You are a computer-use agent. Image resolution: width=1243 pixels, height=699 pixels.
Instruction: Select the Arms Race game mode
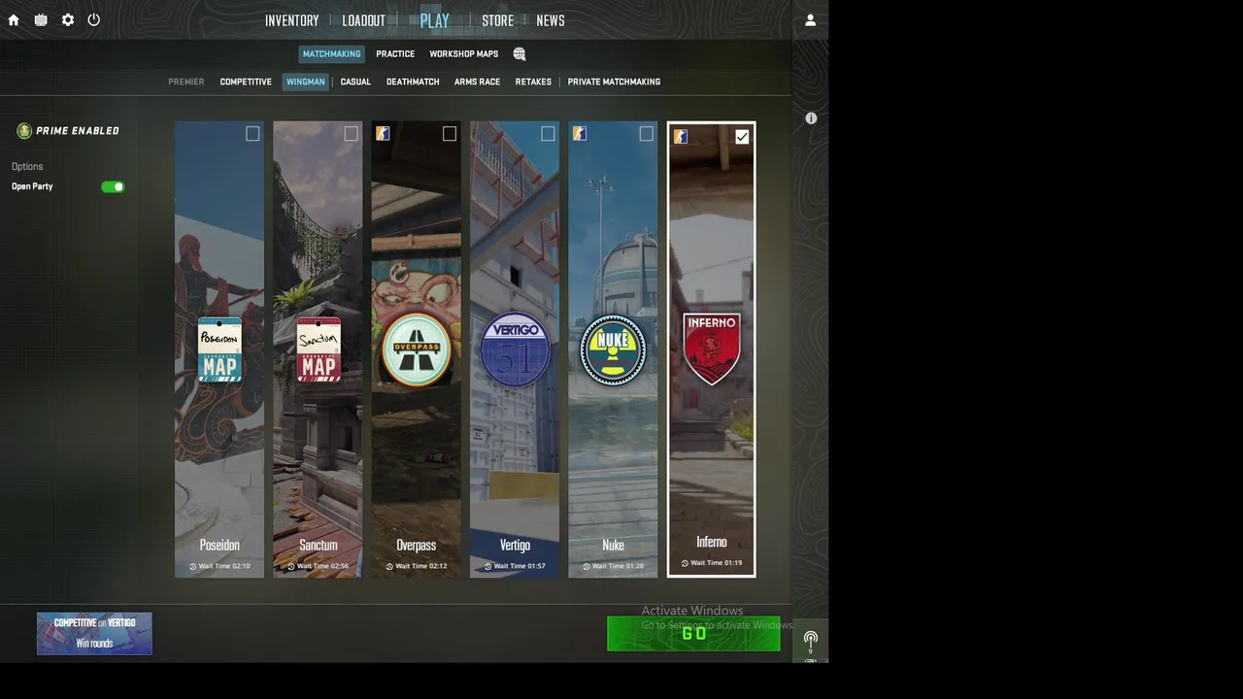477,82
